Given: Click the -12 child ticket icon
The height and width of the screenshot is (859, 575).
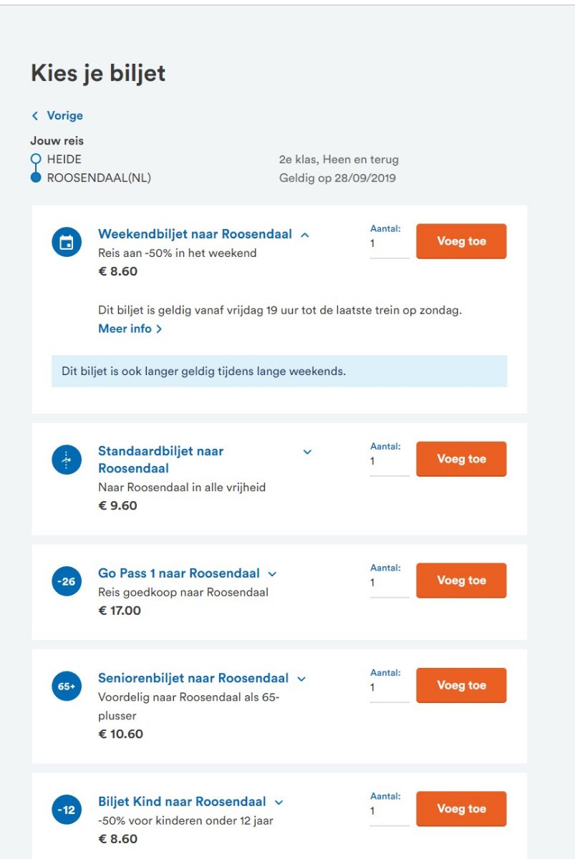Looking at the screenshot, I should click(67, 810).
